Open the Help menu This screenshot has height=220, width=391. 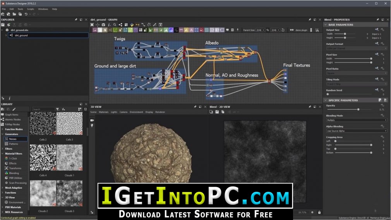pos(54,9)
